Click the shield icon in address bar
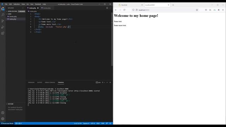 click(133, 10)
